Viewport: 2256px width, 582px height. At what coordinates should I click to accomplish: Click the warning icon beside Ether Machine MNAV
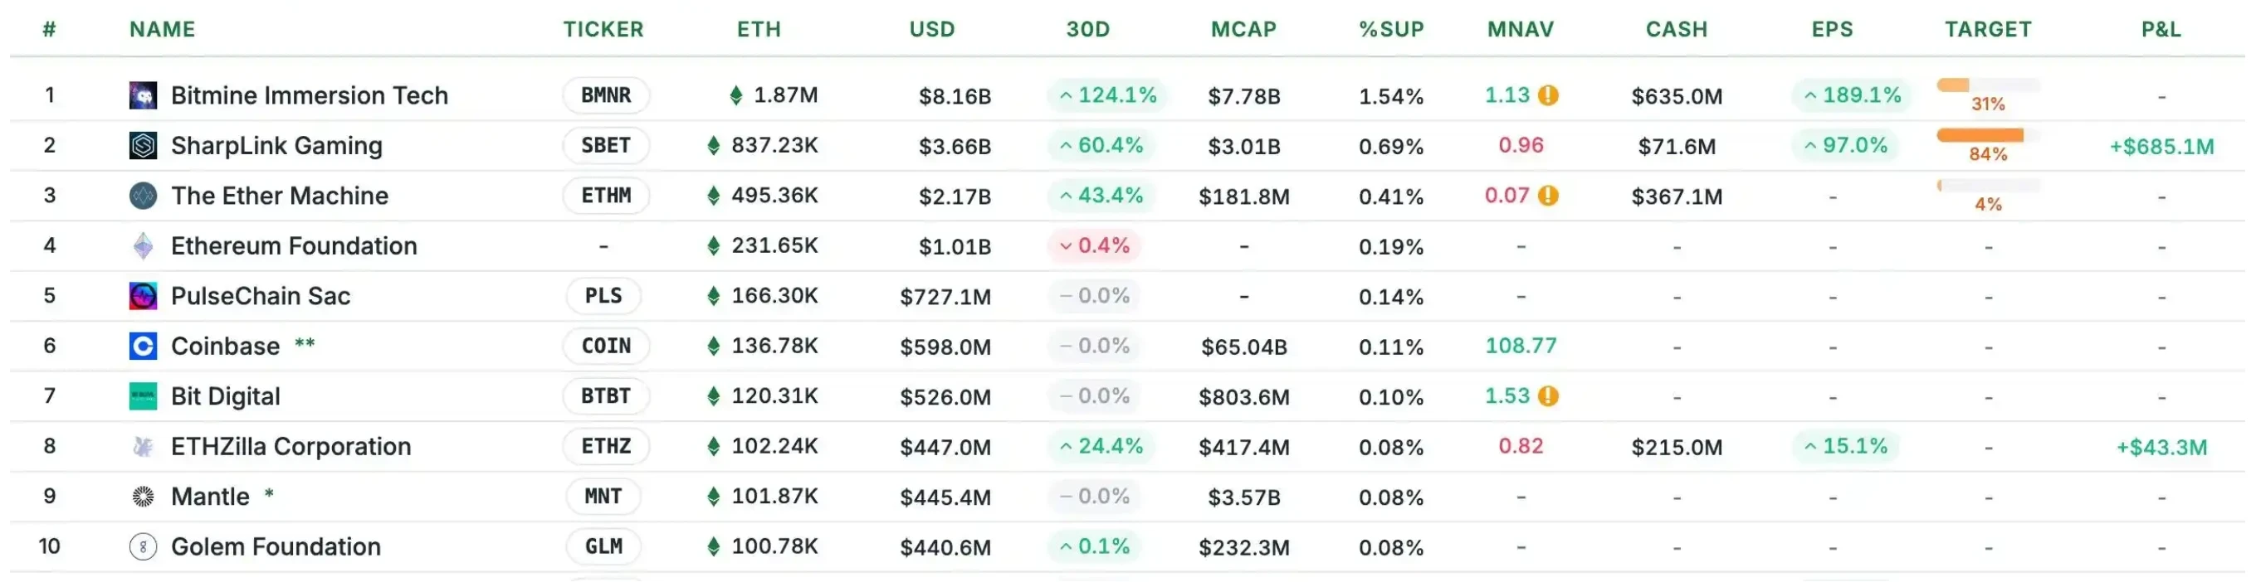[1548, 195]
